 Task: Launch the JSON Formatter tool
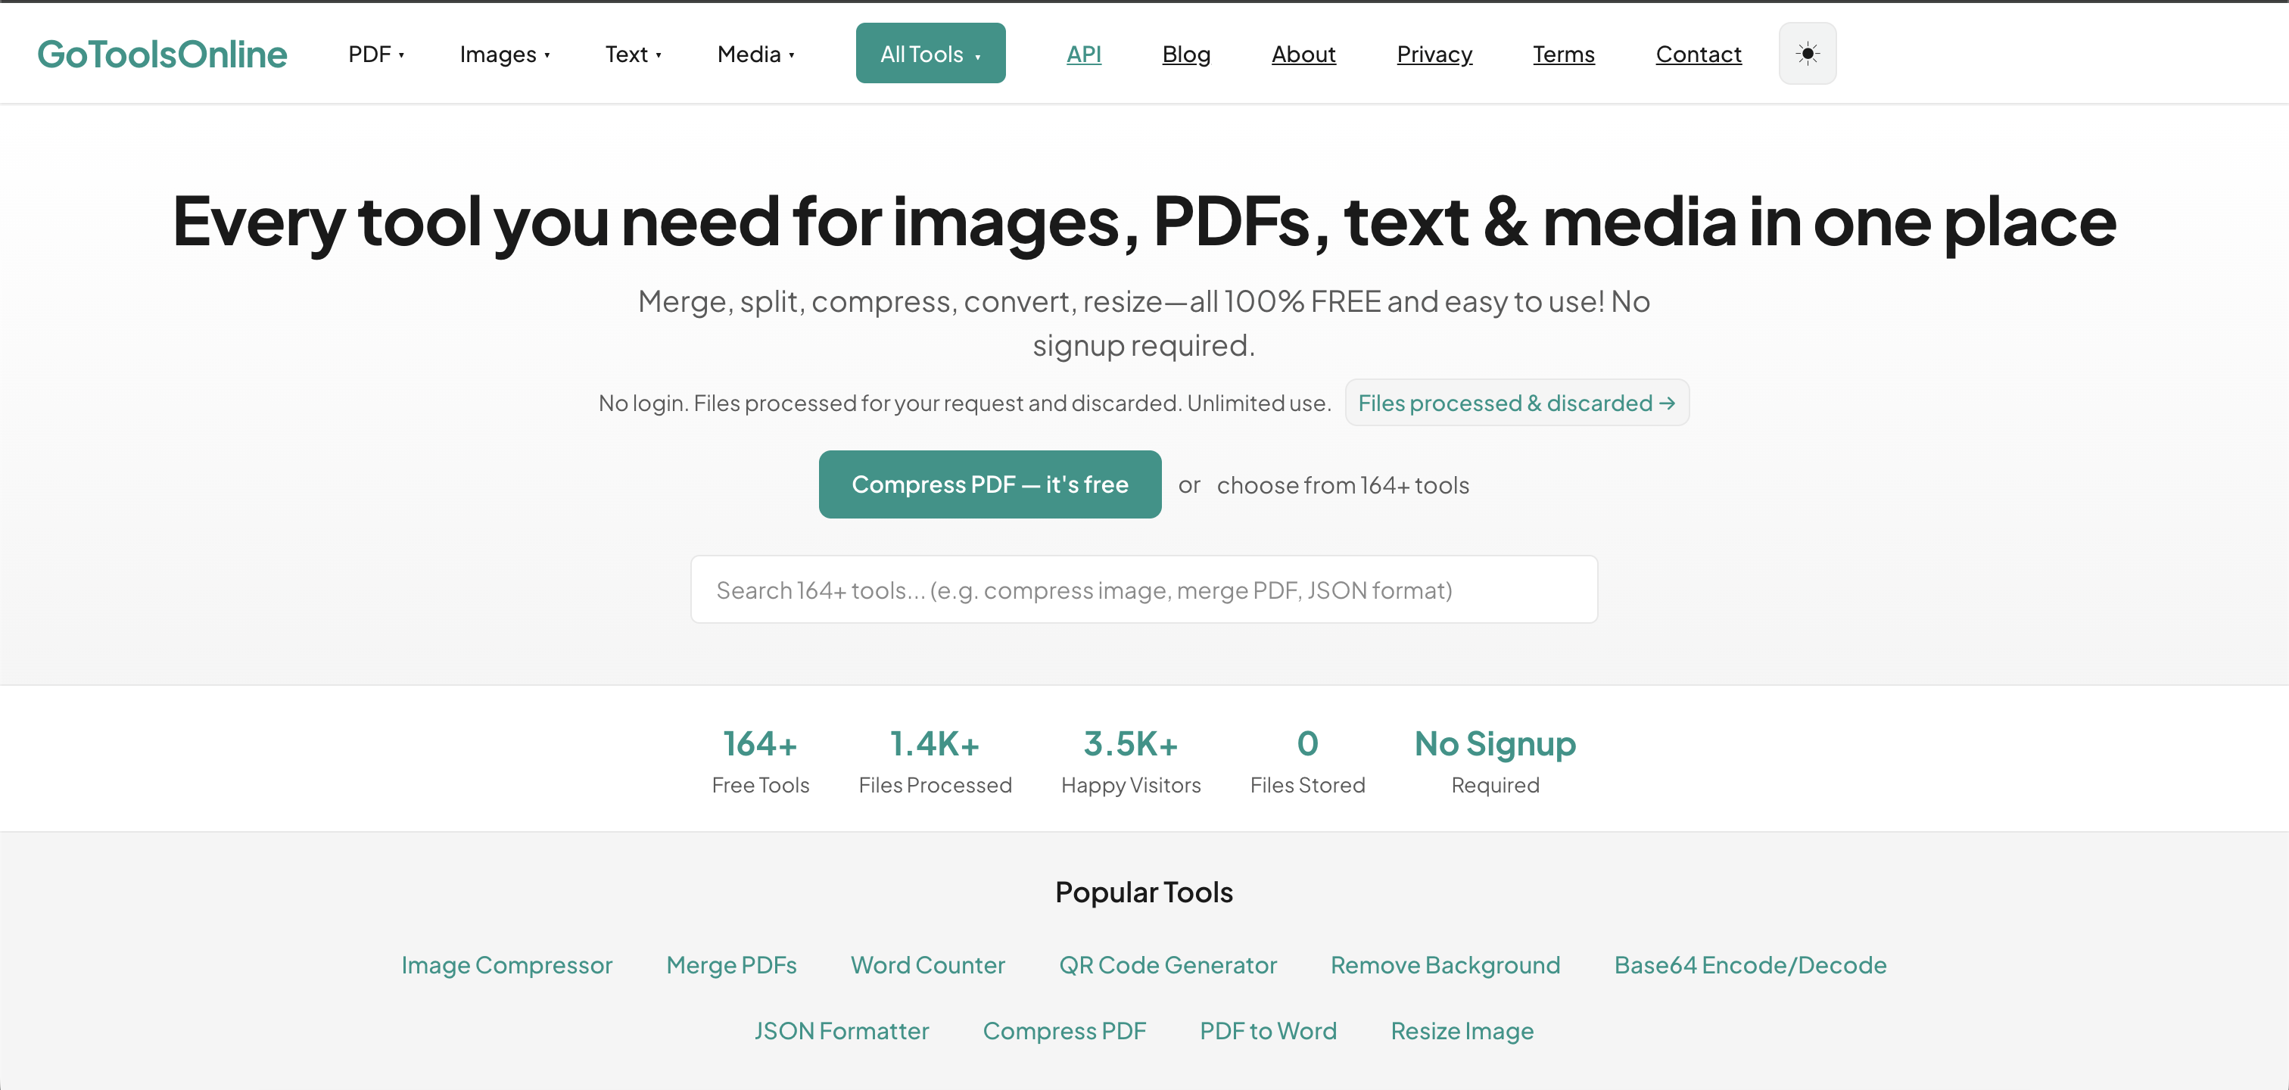(842, 1030)
